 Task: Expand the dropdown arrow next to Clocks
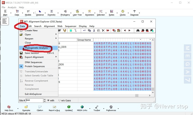point(128,13)
